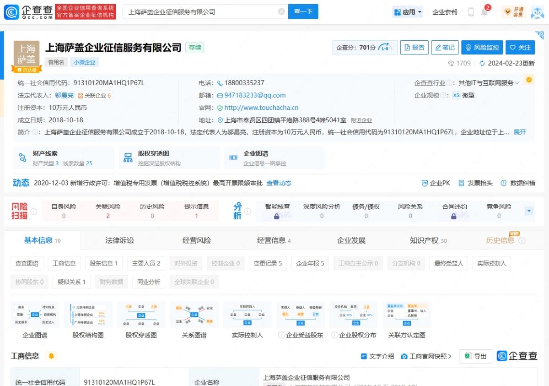The width and height of the screenshot is (549, 386).
Task: Open 工商官网快照 camera snapshot icon
Action: 404,356
